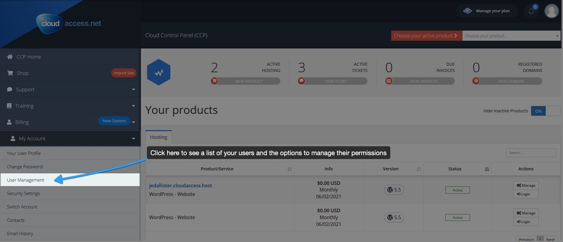Image resolution: width=563 pixels, height=242 pixels.
Task: Open Contacts
Action: tap(70, 220)
